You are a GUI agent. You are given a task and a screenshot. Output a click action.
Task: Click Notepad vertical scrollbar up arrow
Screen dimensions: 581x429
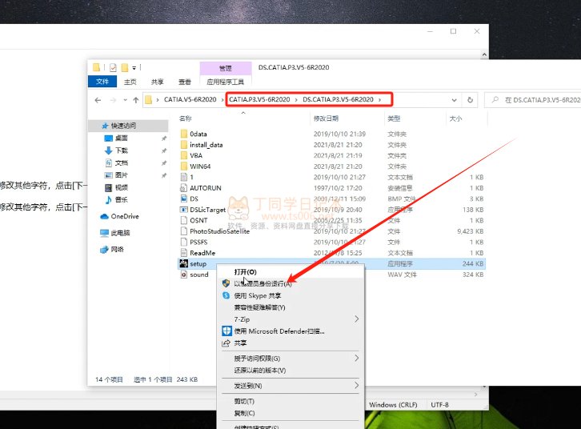pyautogui.click(x=484, y=55)
